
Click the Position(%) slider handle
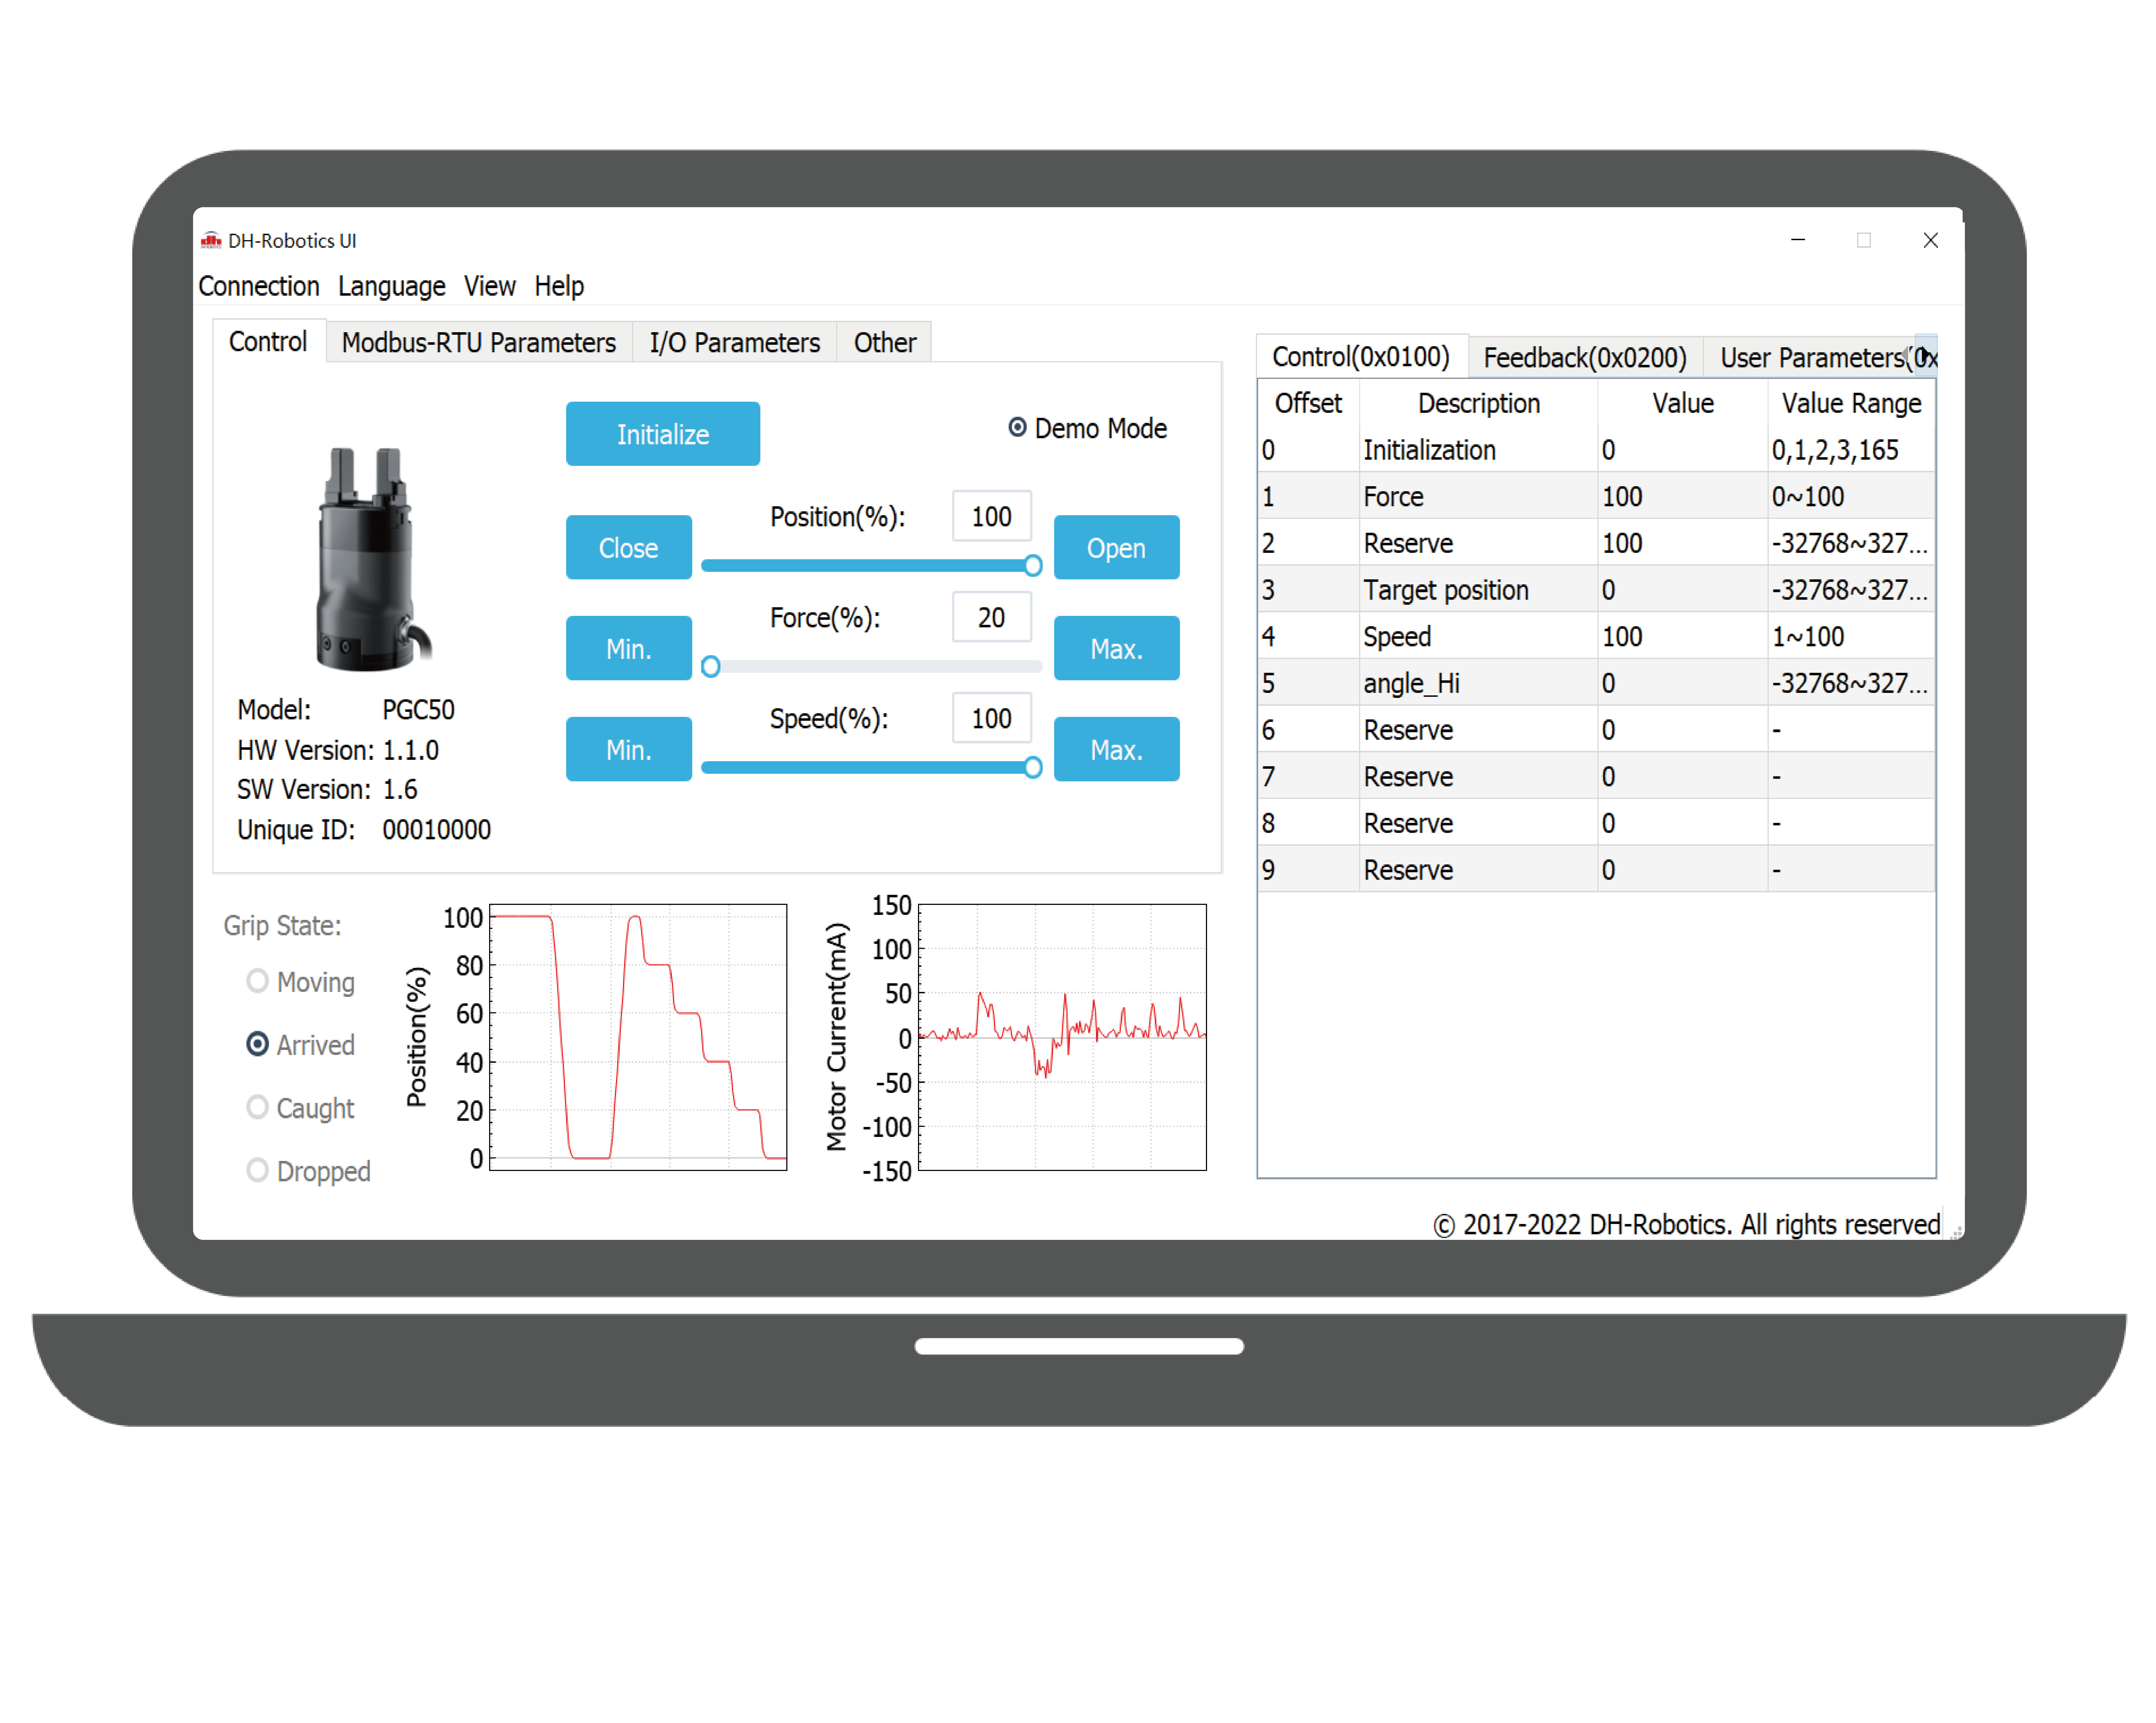click(1033, 566)
